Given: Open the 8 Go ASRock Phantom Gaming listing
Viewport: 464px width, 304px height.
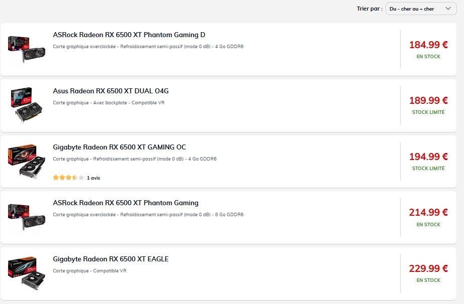Looking at the screenshot, I should click(126, 203).
